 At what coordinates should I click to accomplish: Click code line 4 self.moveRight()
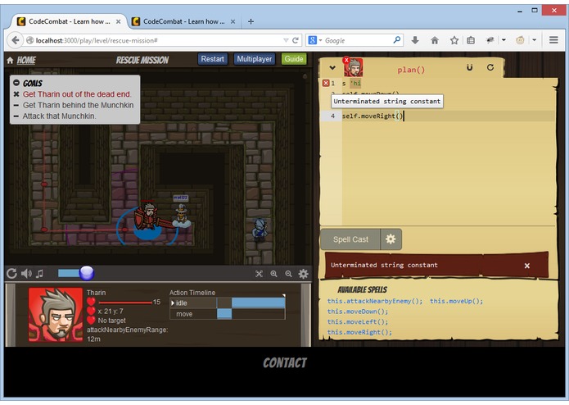coord(373,116)
